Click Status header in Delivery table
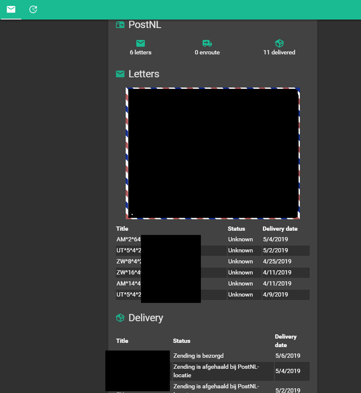361x393 pixels. (182, 341)
